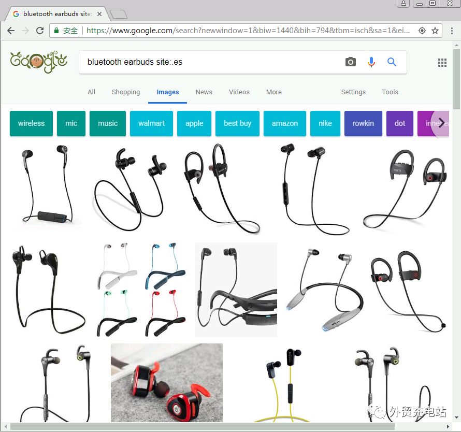Screen dimensions: 461x432
Task: Switch to the Videos tab
Action: click(239, 92)
